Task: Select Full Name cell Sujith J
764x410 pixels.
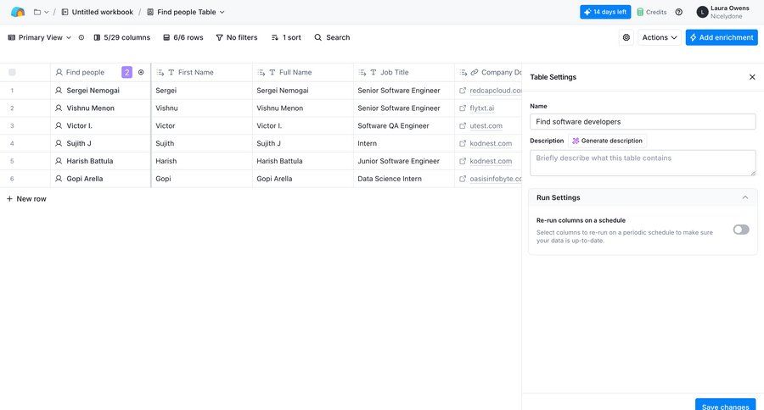Action: tap(302, 143)
